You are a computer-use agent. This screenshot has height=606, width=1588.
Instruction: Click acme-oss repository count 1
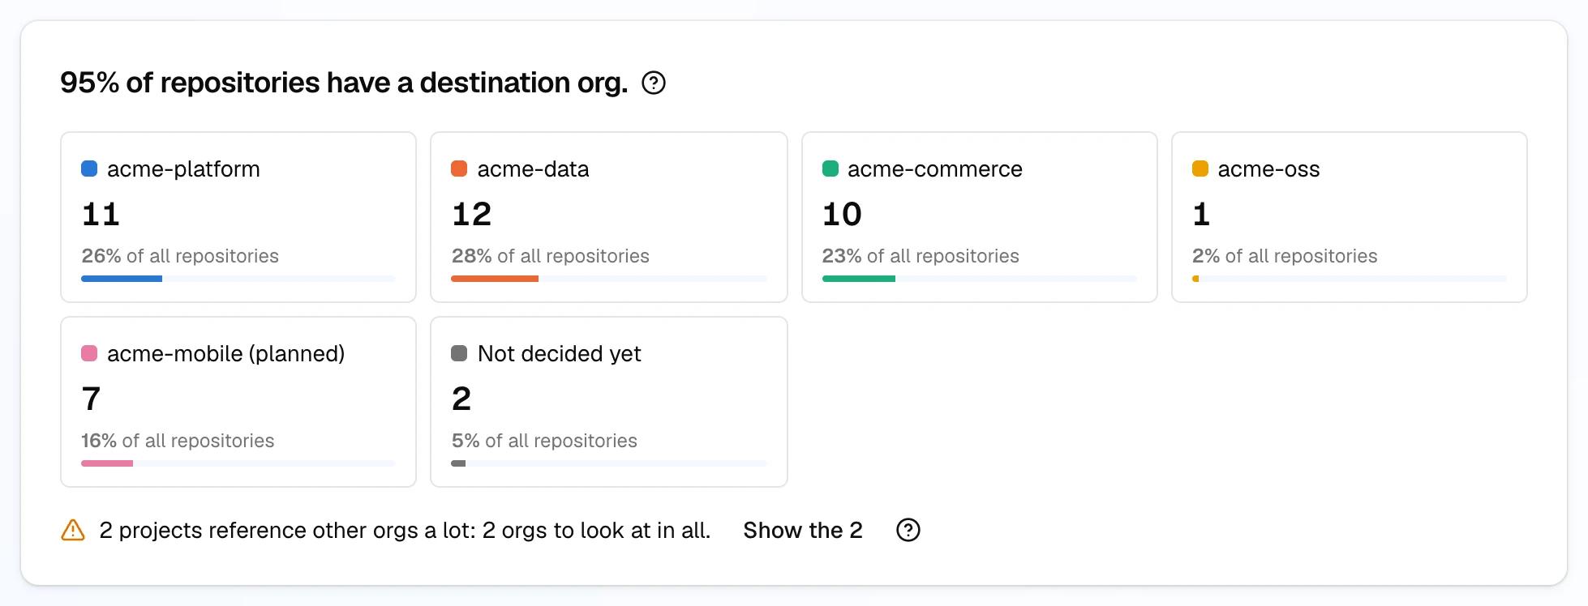(x=1201, y=214)
